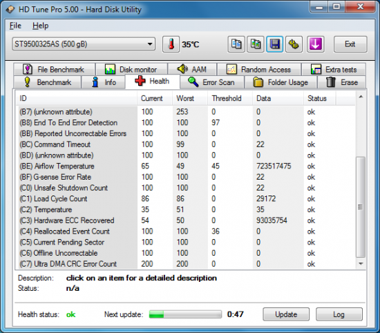This screenshot has width=380, height=333.
Task: Select the Command Timeout row
Action: pyautogui.click(x=185, y=144)
